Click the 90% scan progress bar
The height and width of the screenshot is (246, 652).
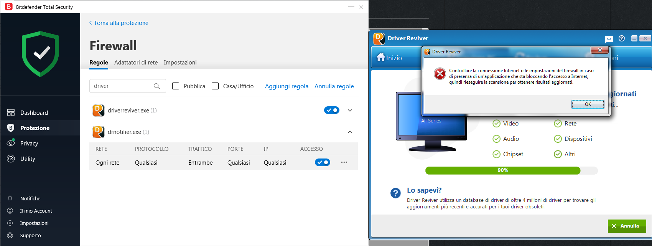pos(511,170)
